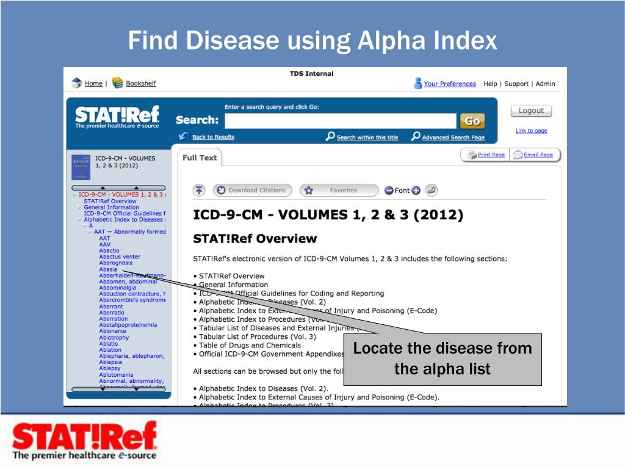The image size is (625, 469).
Task: Select the Abactus venter entry
Action: pyautogui.click(x=120, y=257)
